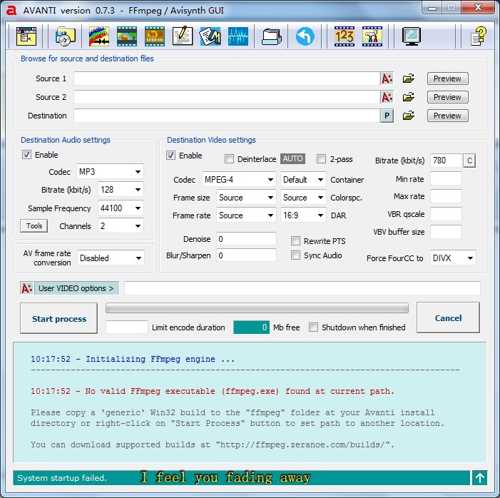Click the help question mark toolbar icon
500x498 pixels.
point(479,36)
